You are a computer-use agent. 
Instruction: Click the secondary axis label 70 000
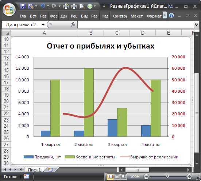[x=178, y=57]
